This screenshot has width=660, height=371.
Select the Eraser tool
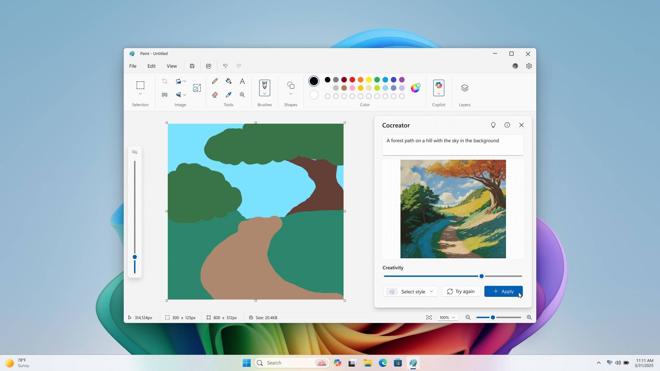pyautogui.click(x=214, y=95)
